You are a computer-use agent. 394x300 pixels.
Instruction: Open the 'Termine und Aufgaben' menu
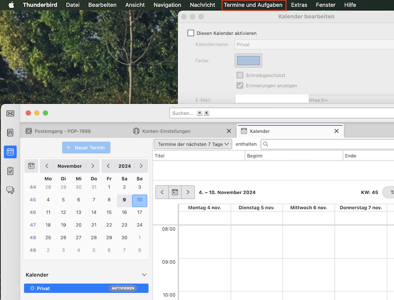[x=253, y=5]
